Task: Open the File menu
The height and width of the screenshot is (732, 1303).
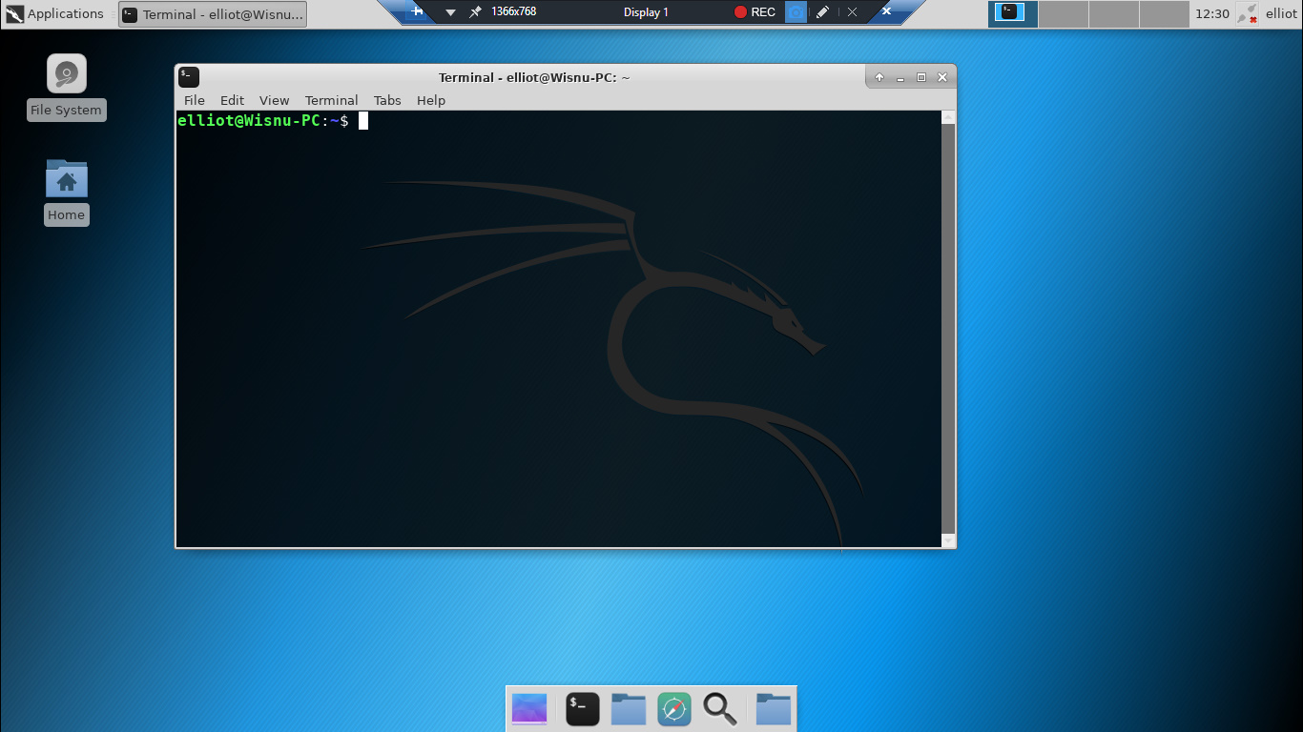Action: tap(195, 100)
